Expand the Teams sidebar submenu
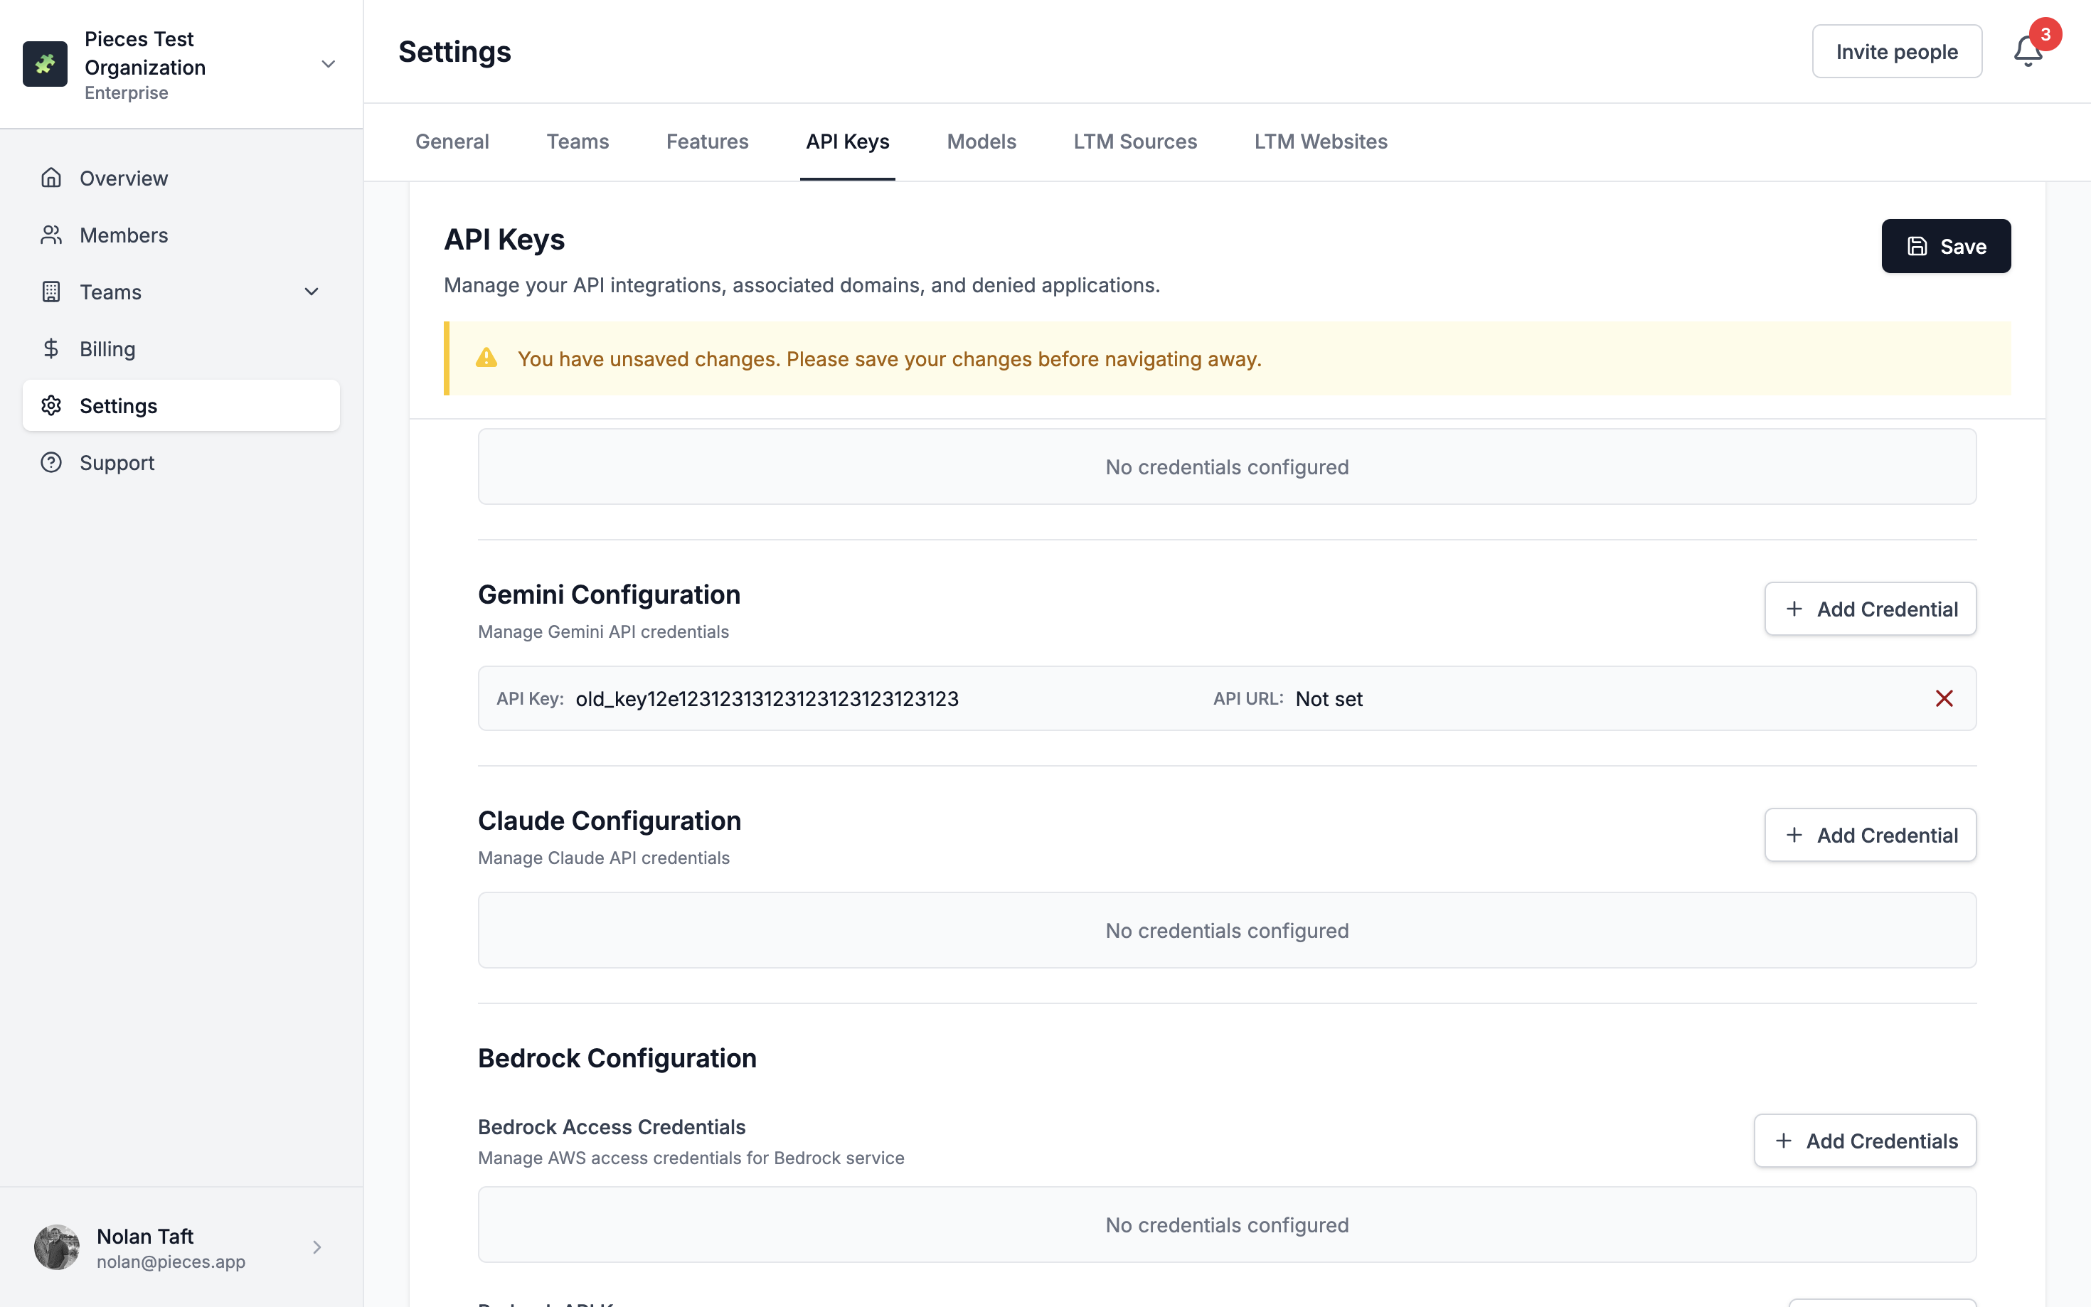Screen dimensions: 2091x1307 312,292
